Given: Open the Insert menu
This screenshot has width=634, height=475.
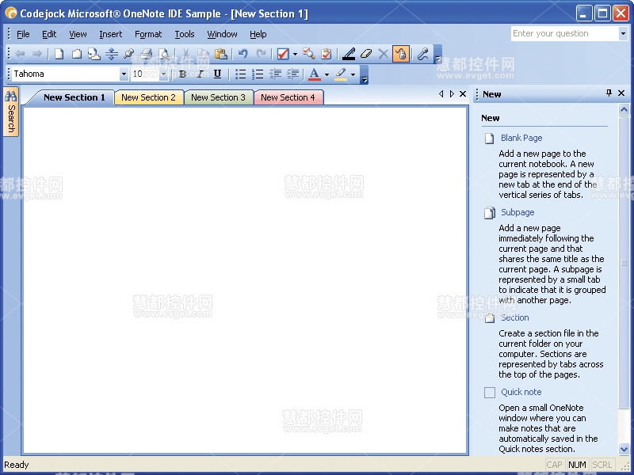Looking at the screenshot, I should coord(111,34).
